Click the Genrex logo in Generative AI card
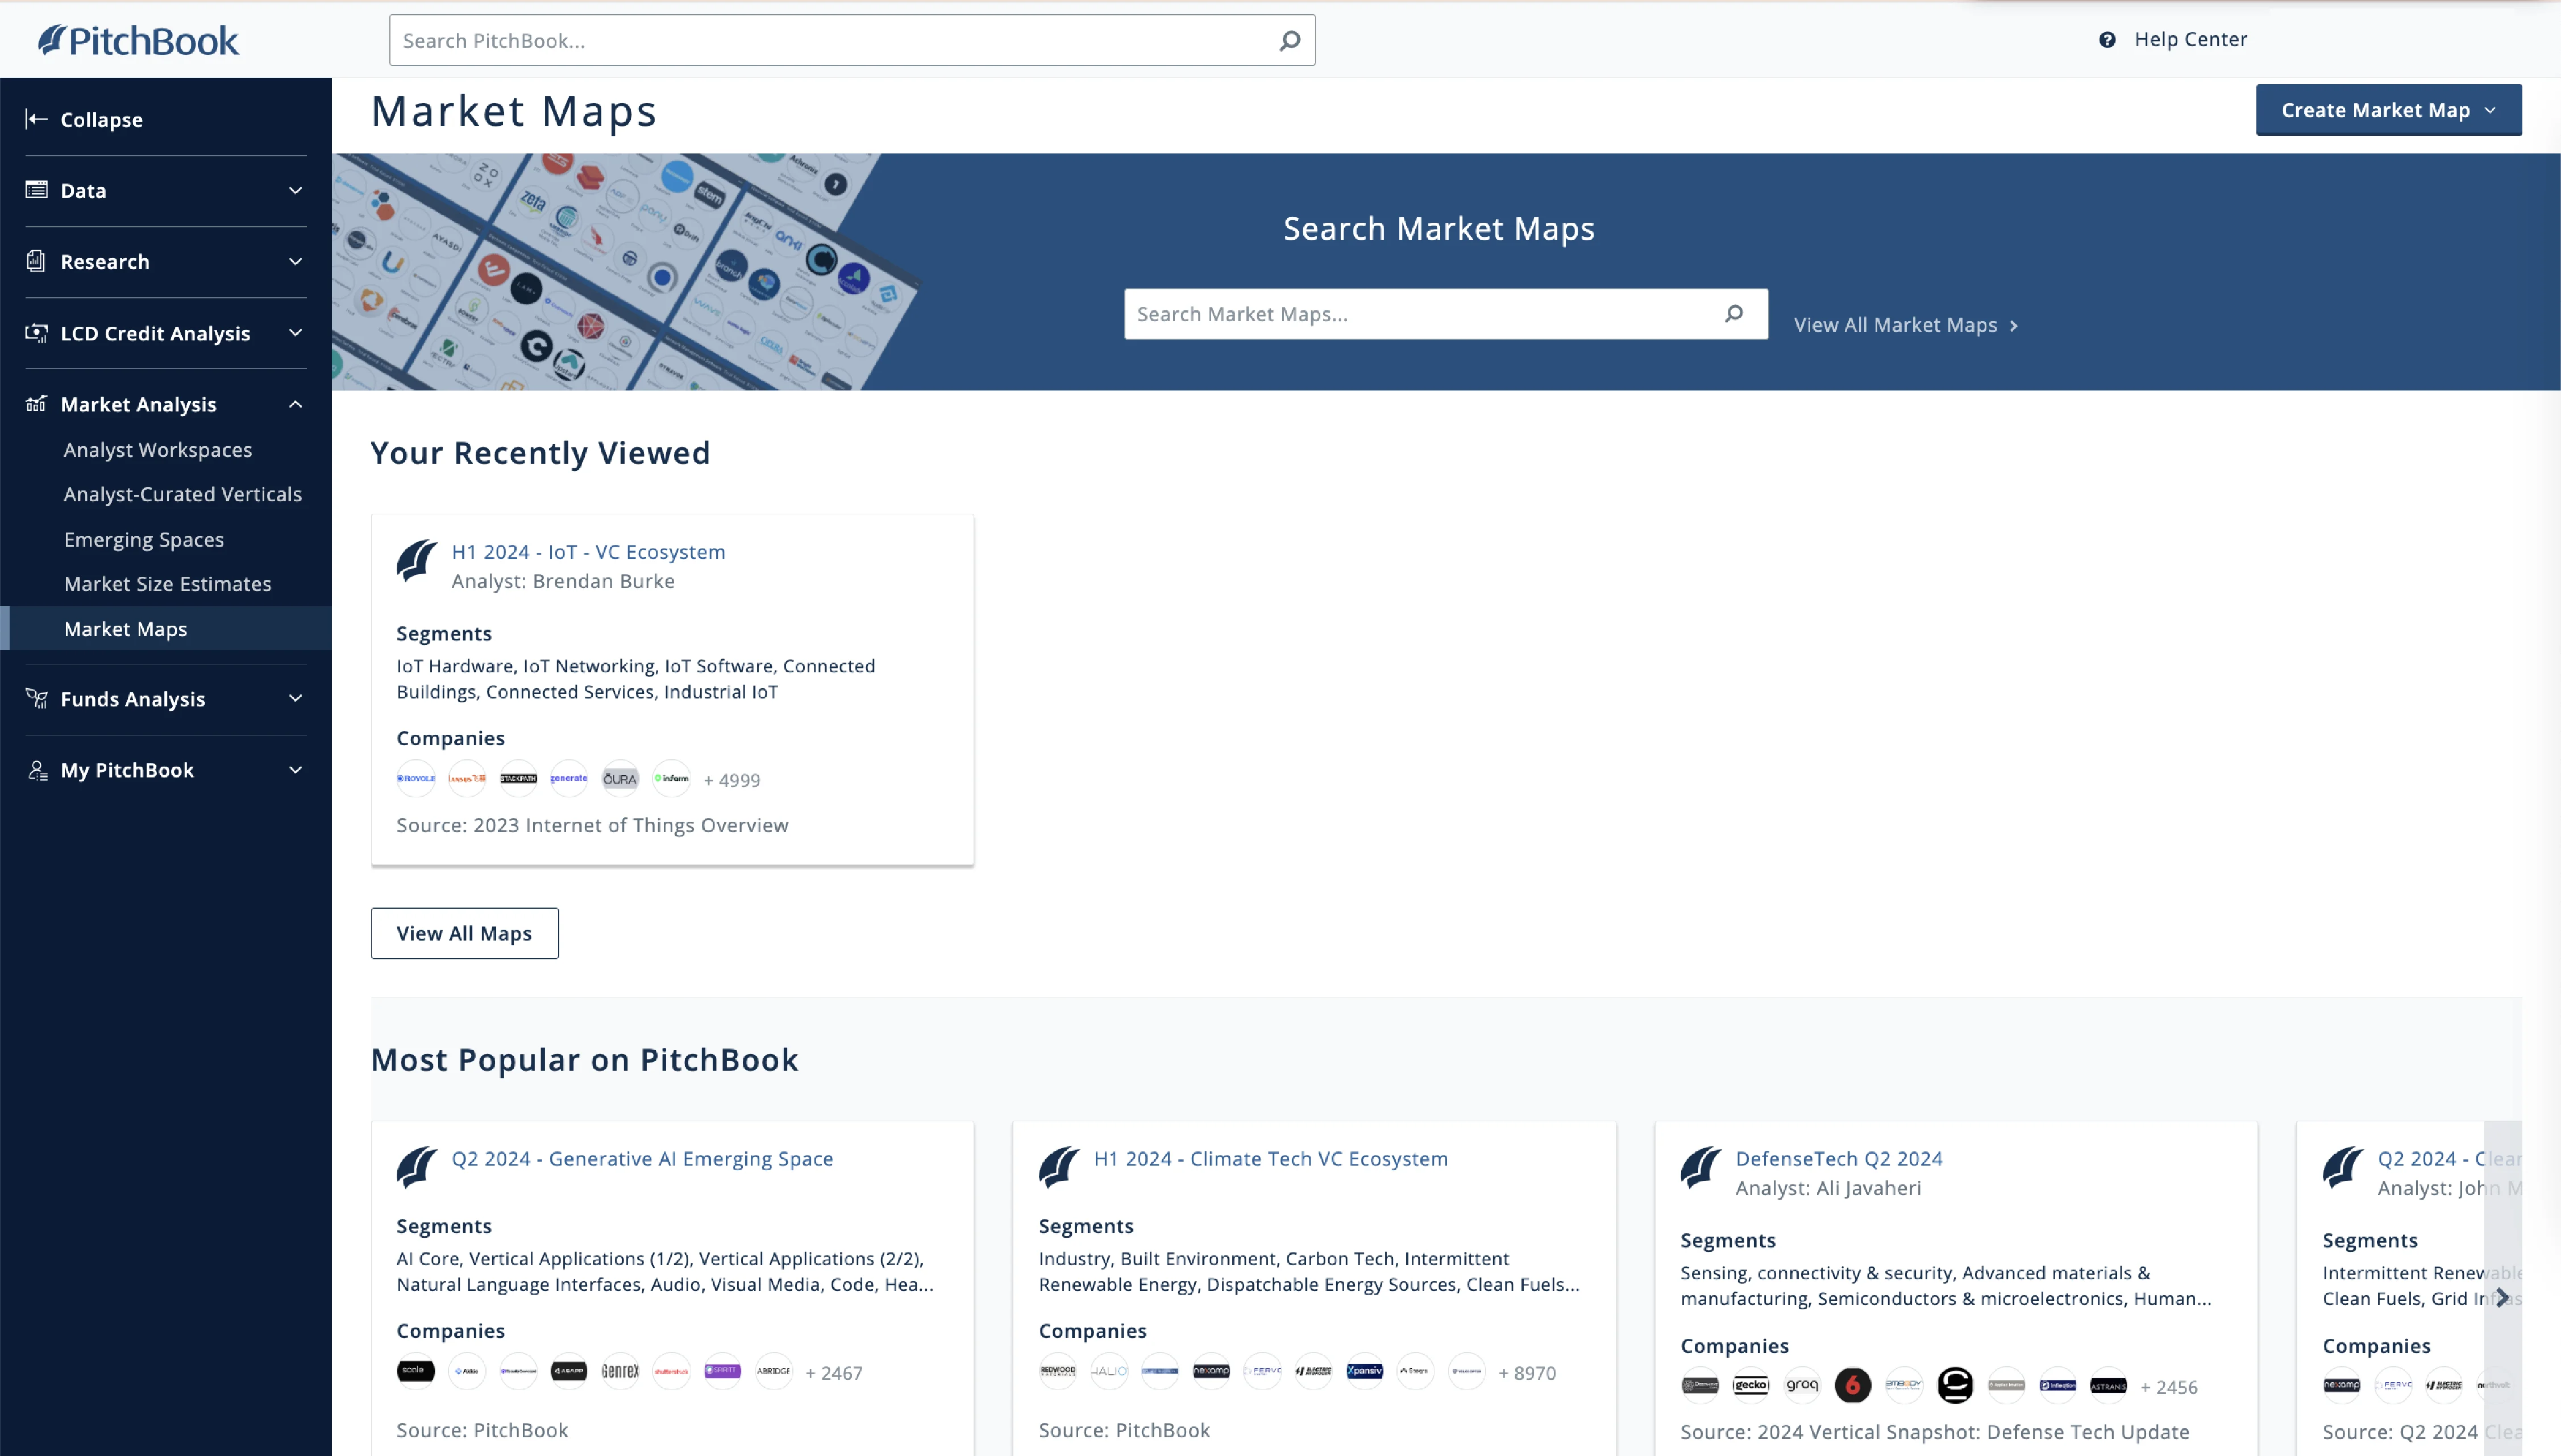The width and height of the screenshot is (2561, 1456). (620, 1371)
